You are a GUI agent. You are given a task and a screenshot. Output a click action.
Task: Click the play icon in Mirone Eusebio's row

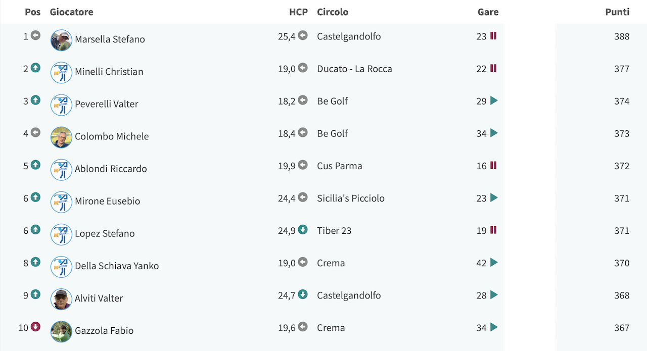[494, 197]
